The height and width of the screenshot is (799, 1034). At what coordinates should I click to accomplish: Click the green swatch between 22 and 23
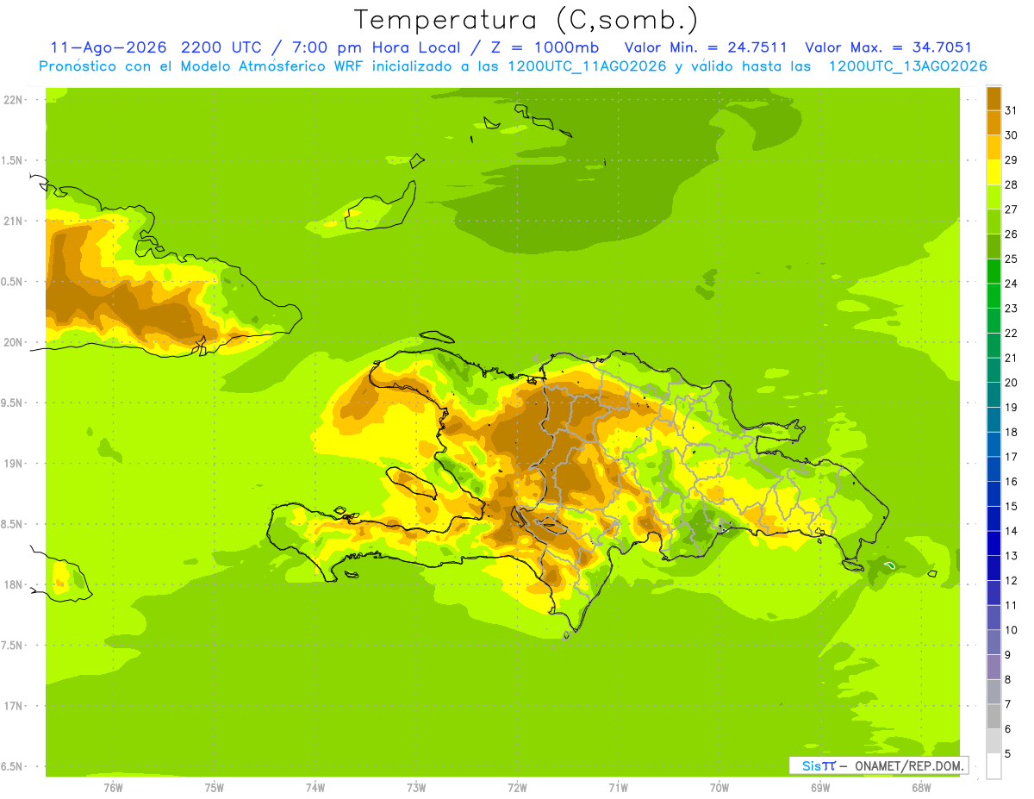[x=994, y=321]
